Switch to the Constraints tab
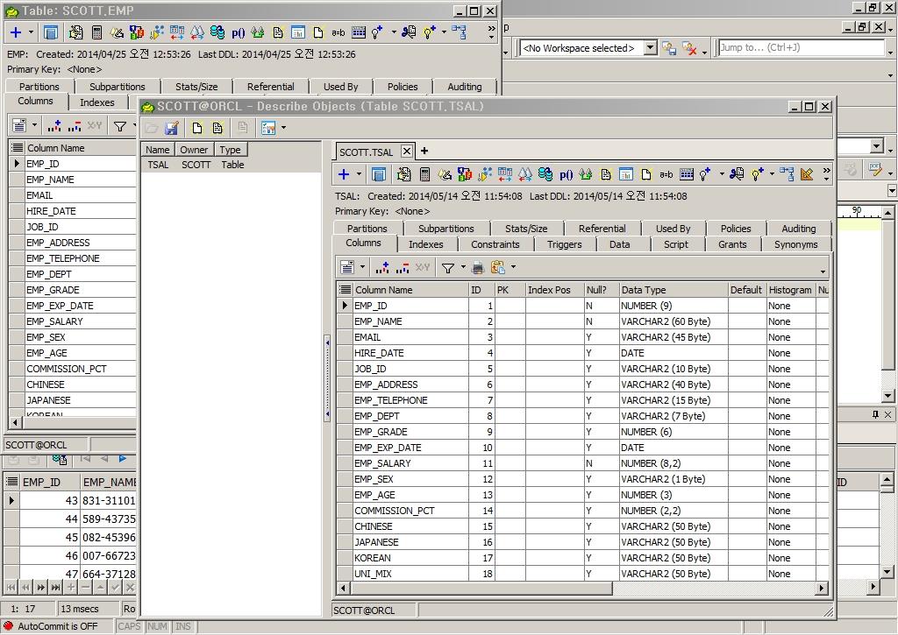This screenshot has height=635, width=898. point(495,244)
